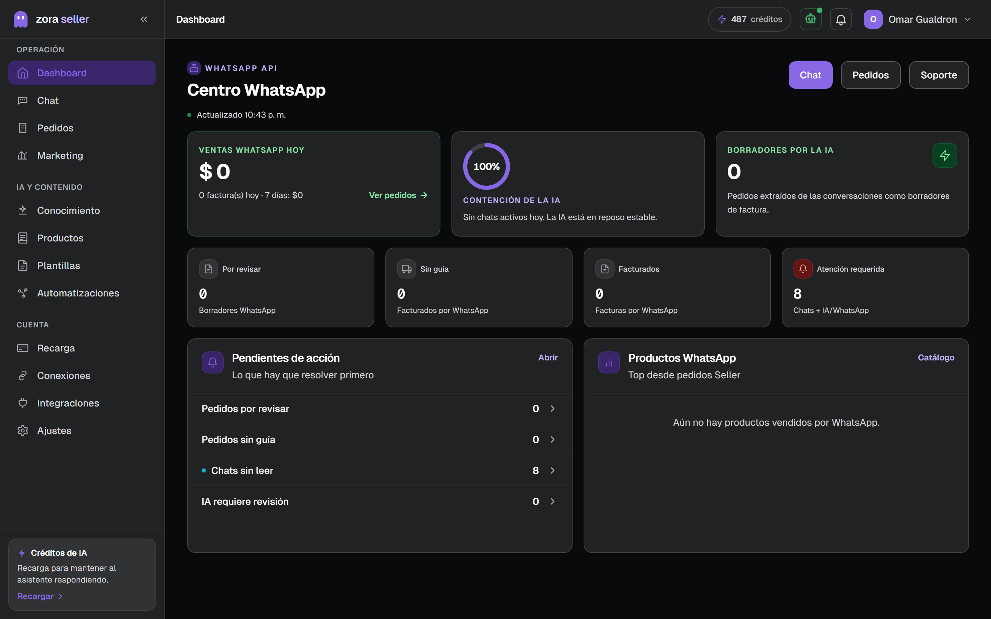Expand the Pedidos por revisar row chevron
The width and height of the screenshot is (991, 619).
(x=552, y=409)
